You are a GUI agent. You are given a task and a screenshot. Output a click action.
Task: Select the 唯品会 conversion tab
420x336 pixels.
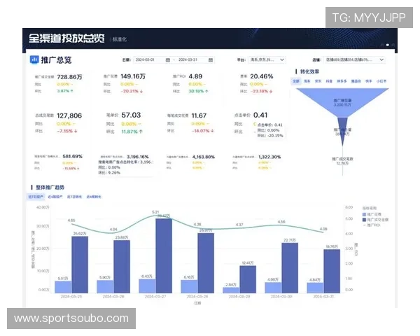pyautogui.click(x=356, y=81)
